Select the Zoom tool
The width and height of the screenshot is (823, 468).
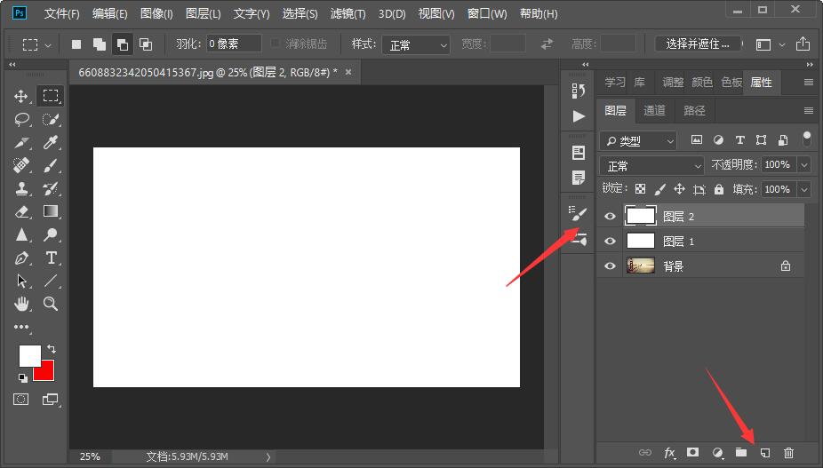(51, 304)
